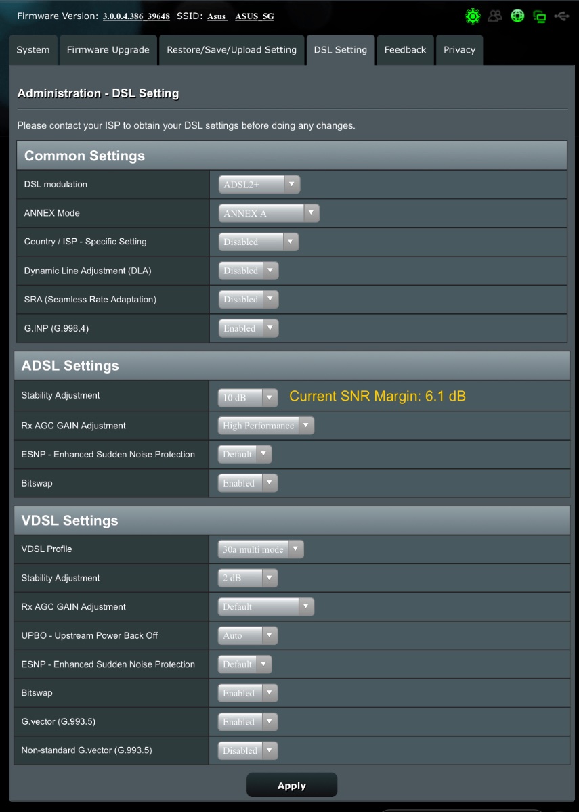Click the USB status icon
Viewport: 579px width, 812px height.
pos(561,16)
